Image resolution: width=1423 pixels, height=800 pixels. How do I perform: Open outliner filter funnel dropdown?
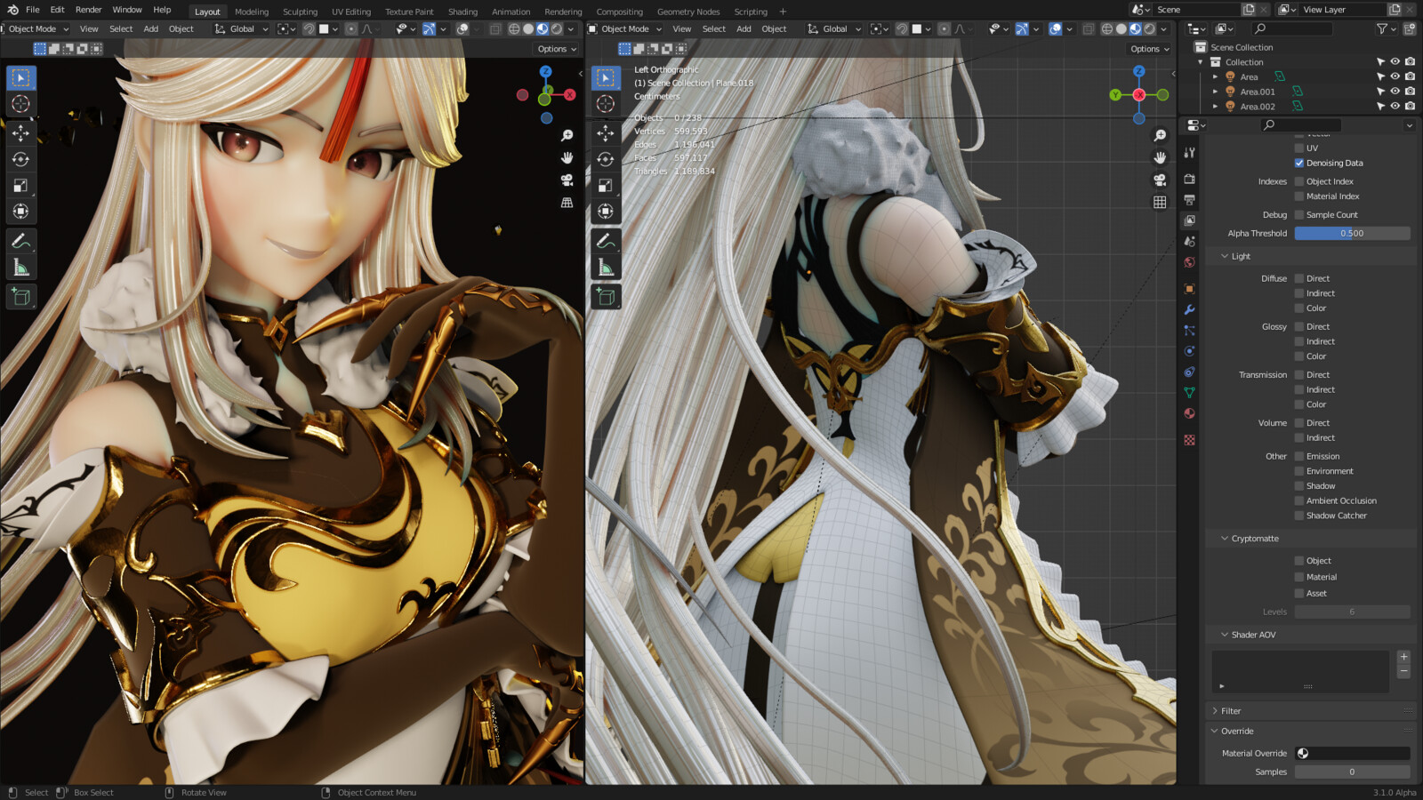(1385, 29)
